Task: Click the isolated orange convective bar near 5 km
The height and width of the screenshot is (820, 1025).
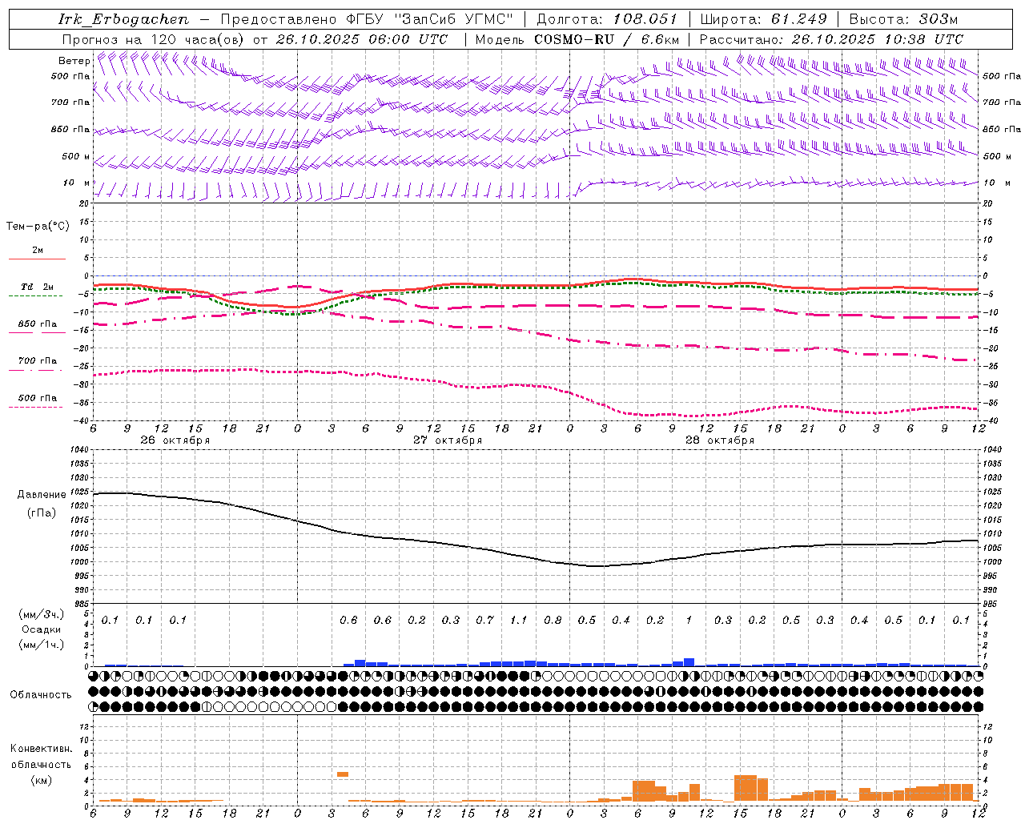Action: click(x=343, y=774)
